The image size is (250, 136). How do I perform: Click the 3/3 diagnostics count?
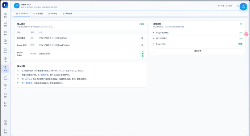241,24
